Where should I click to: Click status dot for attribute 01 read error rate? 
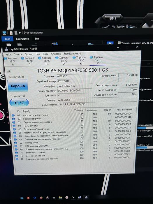(13, 115)
